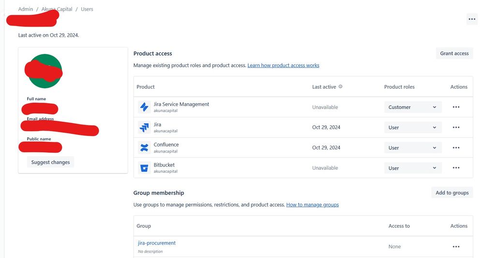Open actions menu for Bitbucket row
Screen dimensions: 483x258
(456, 168)
